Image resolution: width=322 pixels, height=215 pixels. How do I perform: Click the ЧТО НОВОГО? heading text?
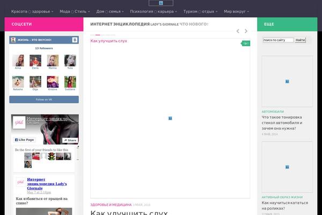[194, 24]
